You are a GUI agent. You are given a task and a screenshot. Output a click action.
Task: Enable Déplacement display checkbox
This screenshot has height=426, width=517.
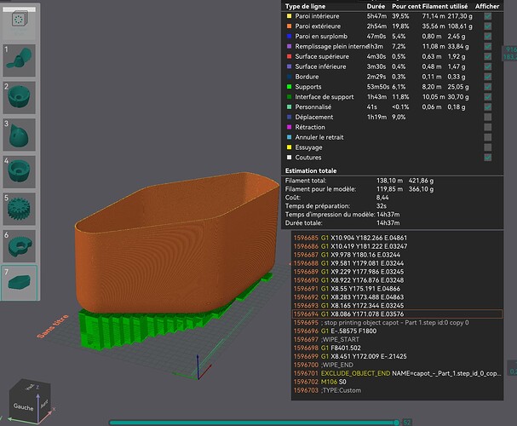[488, 117]
